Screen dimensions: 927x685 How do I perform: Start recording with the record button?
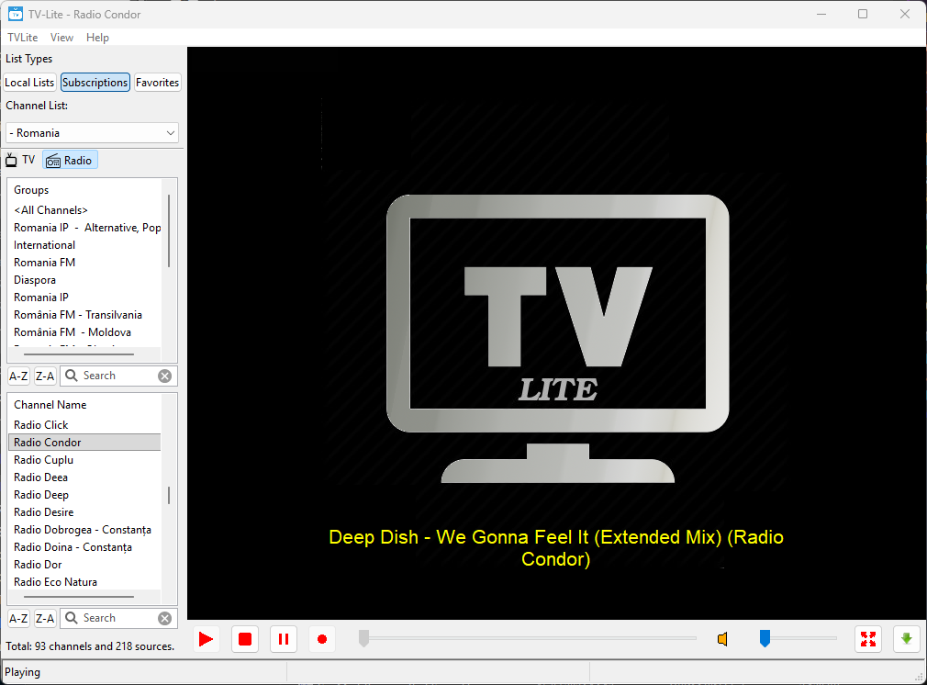pyautogui.click(x=322, y=639)
